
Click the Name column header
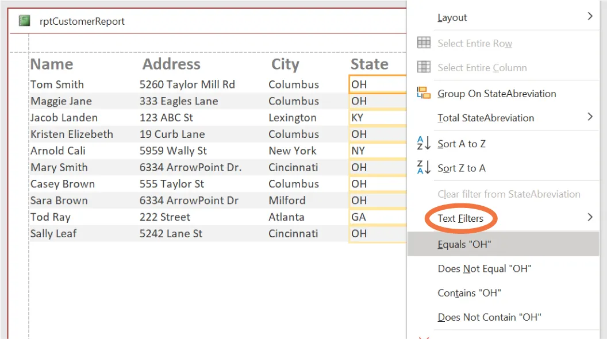coord(51,64)
